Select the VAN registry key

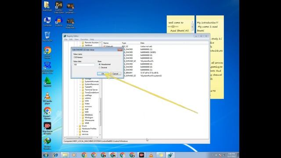[86, 101]
